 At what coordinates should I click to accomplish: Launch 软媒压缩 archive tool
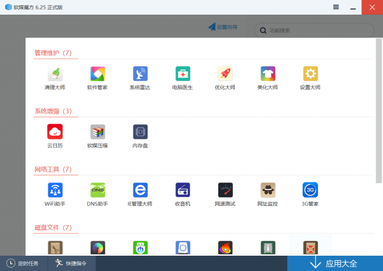(x=98, y=132)
